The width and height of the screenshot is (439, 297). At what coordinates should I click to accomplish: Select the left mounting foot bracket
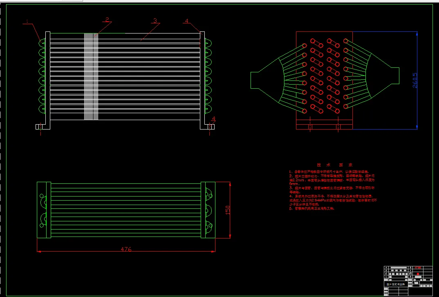point(43,127)
